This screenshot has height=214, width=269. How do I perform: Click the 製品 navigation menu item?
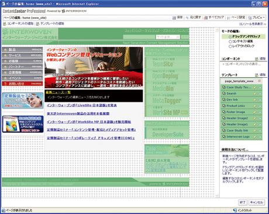(x=22, y=50)
